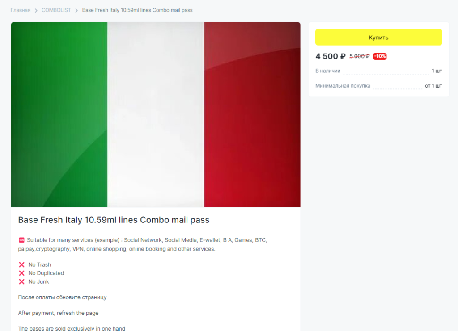Image resolution: width=458 pixels, height=331 pixels.
Task: Click the red X beside No Junk
Action: (x=21, y=281)
